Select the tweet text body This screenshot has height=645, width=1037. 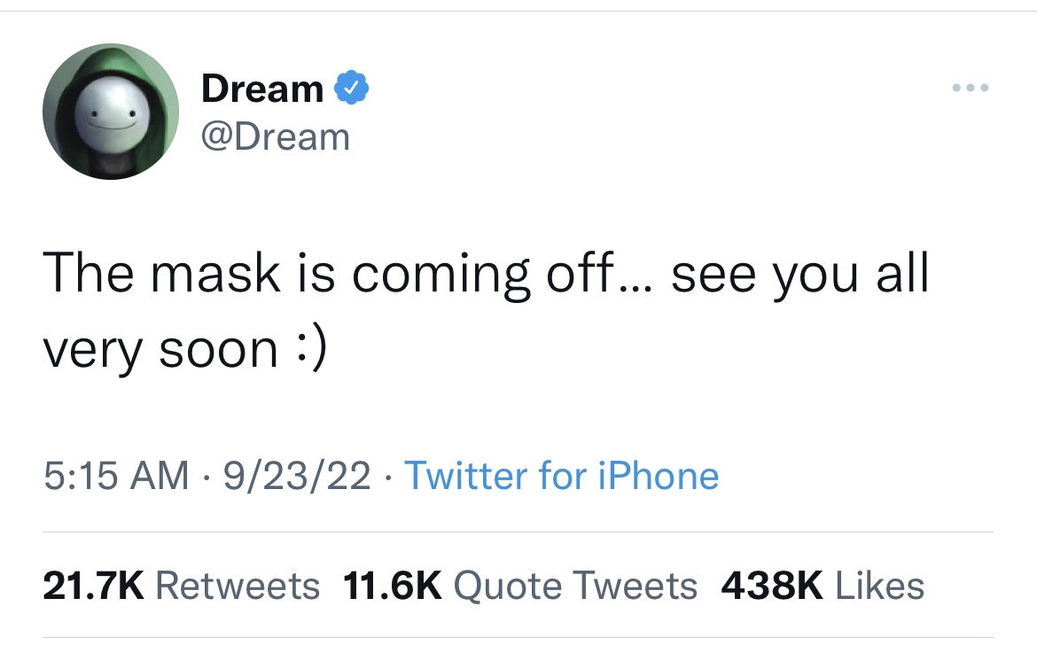(x=487, y=308)
